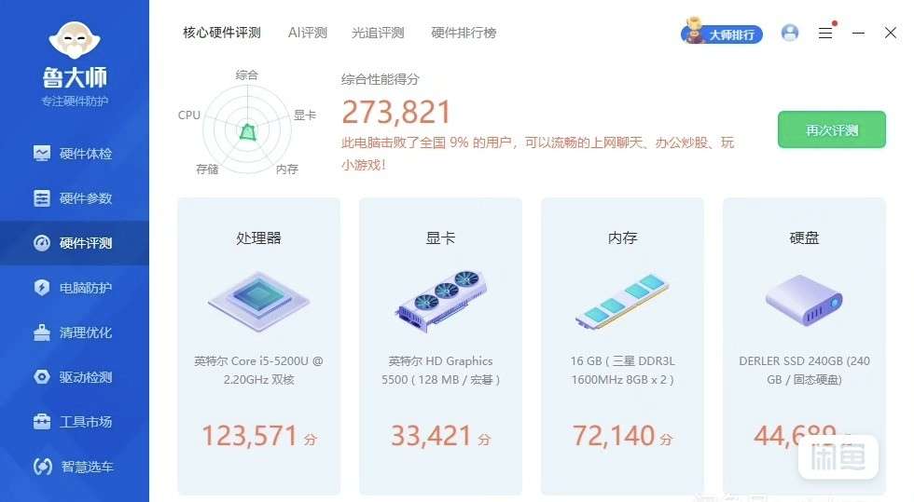Screen dimensions: 914x502
Task: Open 硬件体检 in the sidebar
Action: (x=75, y=154)
